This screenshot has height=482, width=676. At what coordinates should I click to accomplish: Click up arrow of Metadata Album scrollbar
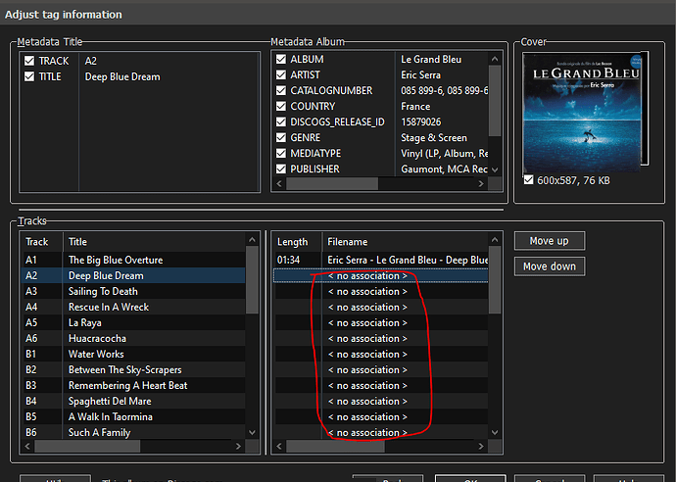(x=495, y=59)
